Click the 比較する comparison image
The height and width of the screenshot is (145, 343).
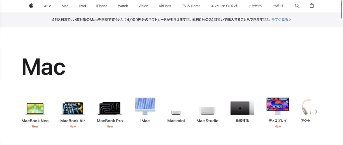click(242, 108)
